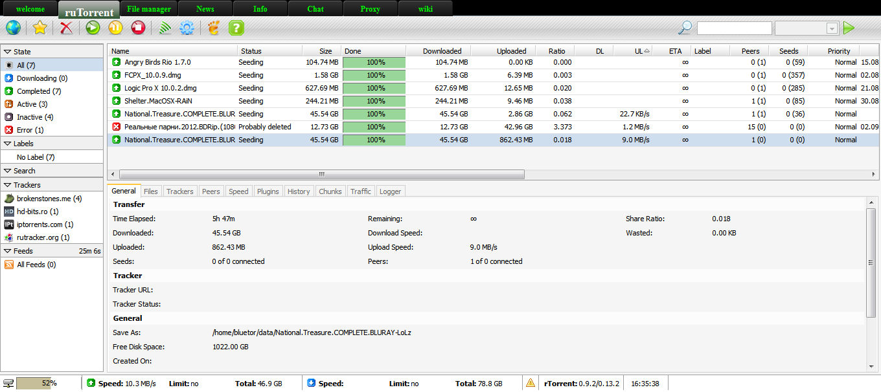881x392 pixels.
Task: Click the green go arrow beside the dropdown
Action: pyautogui.click(x=849, y=28)
